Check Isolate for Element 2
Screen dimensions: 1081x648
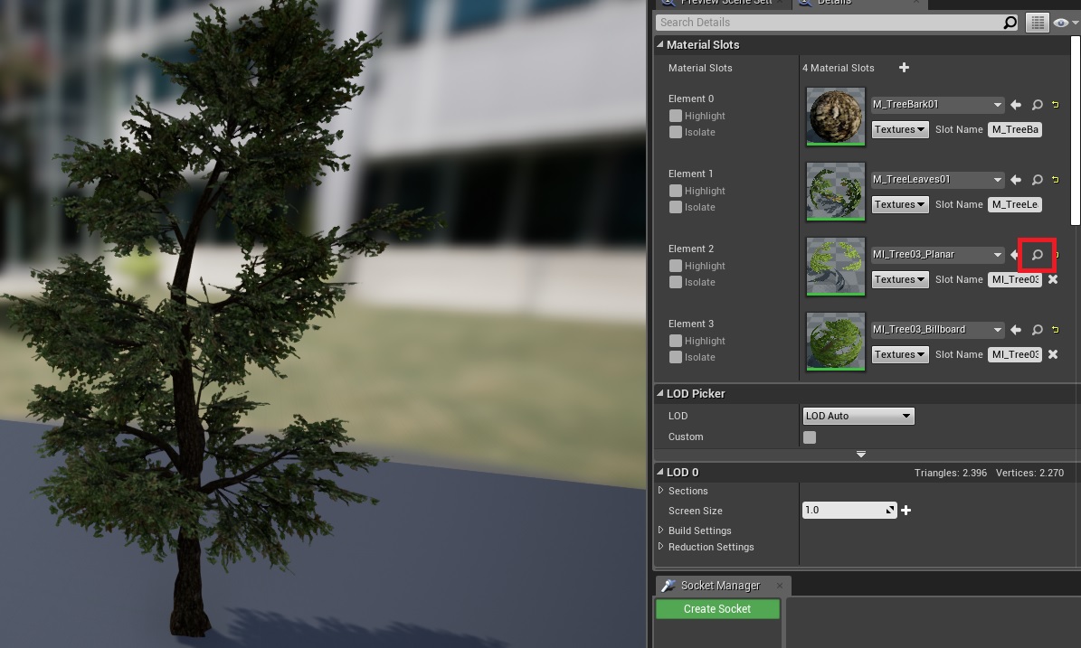pos(676,282)
